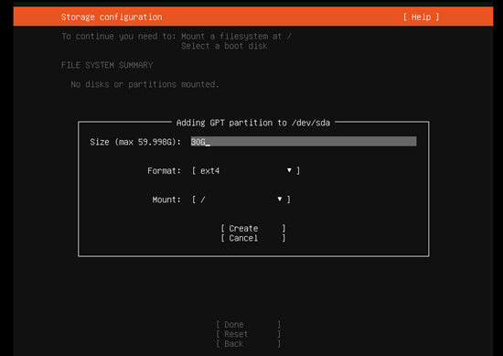503x356 pixels.
Task: Click the 'Size (max 59.998G):' label
Action: click(135, 142)
